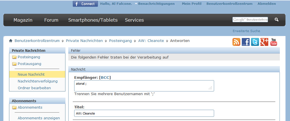This screenshot has height=121, width=290.
Task: Open the Forum menu
Action: coord(51,20)
